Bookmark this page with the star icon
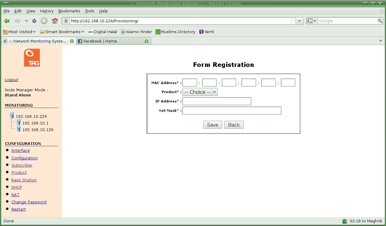This screenshot has width=386, height=226. [x=292, y=21]
